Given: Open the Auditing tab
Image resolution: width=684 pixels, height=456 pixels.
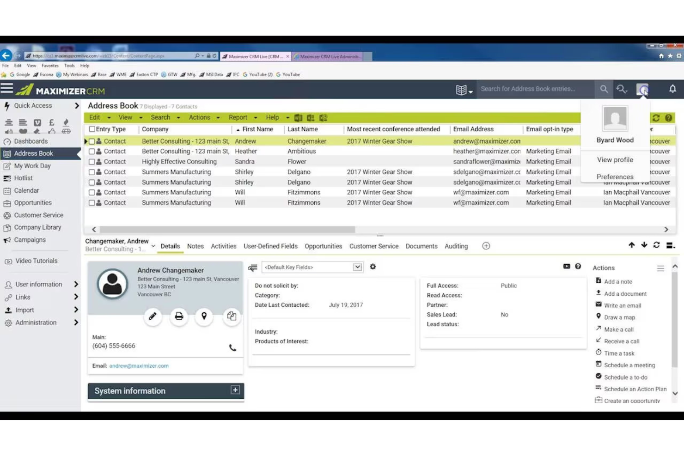Looking at the screenshot, I should click(456, 246).
